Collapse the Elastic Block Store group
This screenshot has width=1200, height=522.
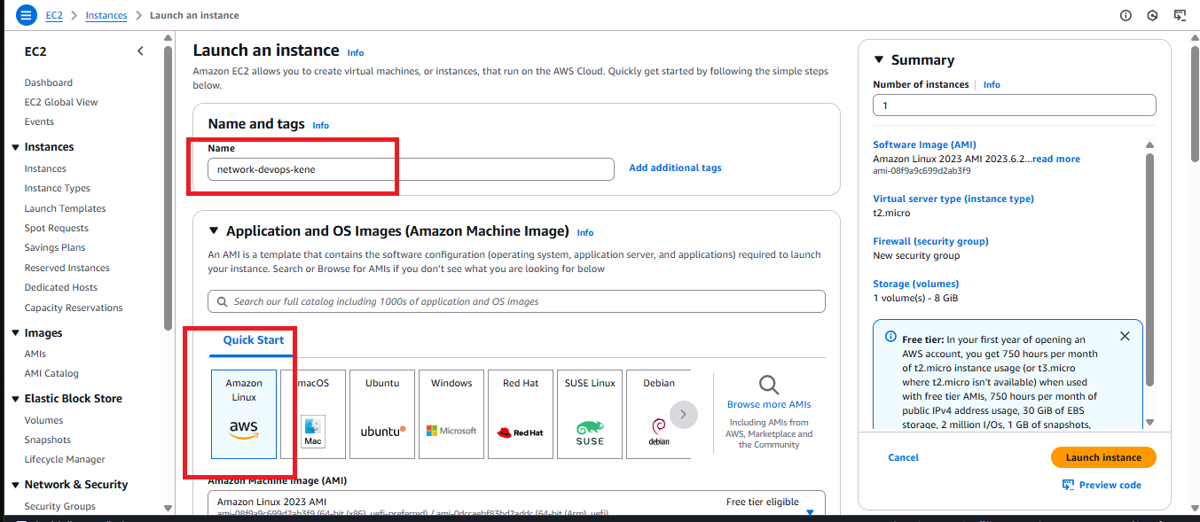pos(15,399)
